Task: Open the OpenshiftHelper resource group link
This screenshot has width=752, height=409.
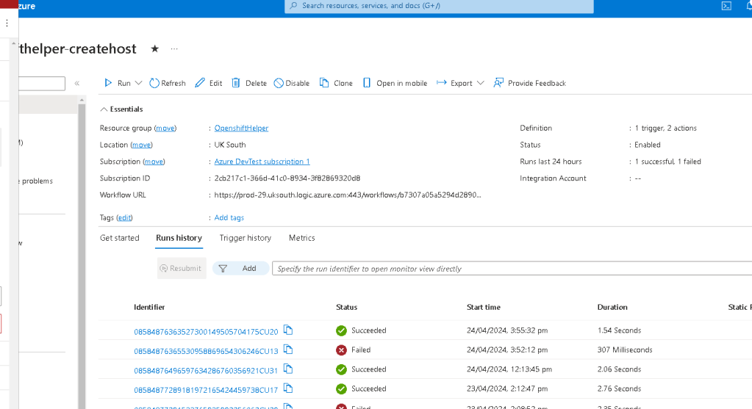Action: tap(241, 128)
